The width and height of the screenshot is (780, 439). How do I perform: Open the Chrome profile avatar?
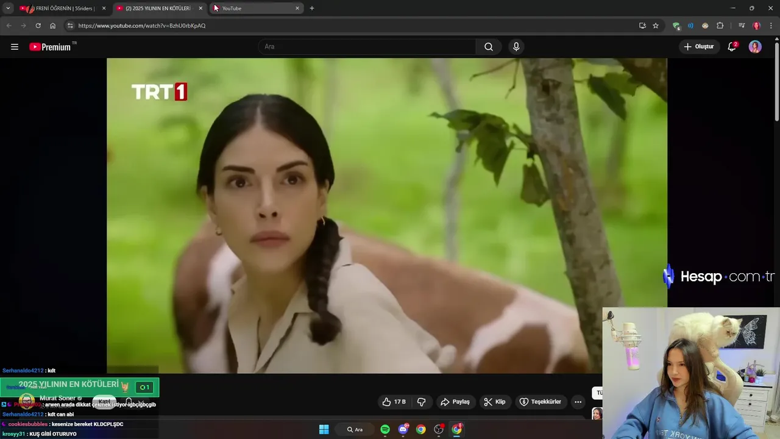756,26
